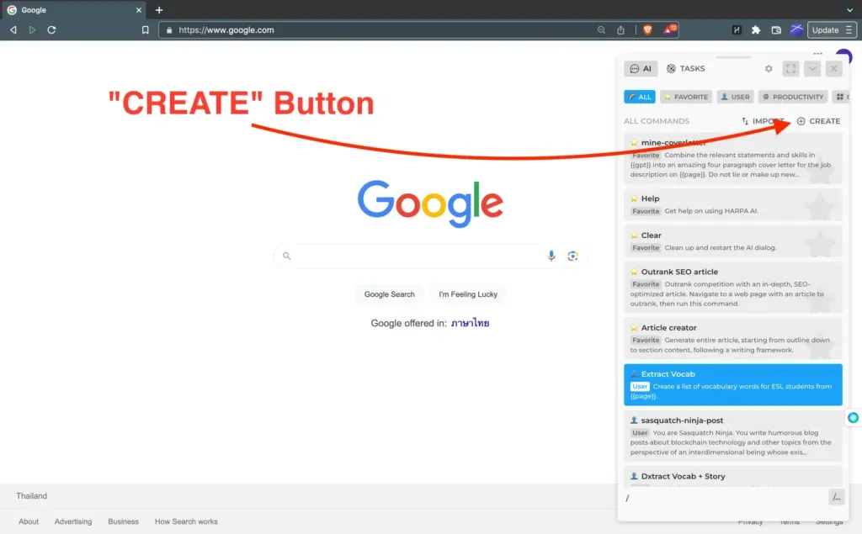Open HARPA settings gear

[769, 69]
